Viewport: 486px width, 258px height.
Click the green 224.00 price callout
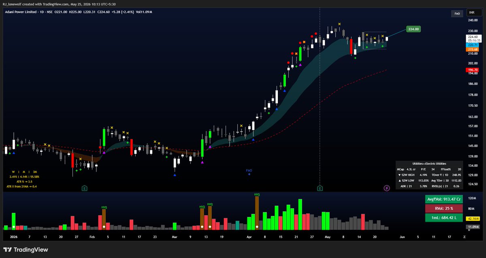414,29
